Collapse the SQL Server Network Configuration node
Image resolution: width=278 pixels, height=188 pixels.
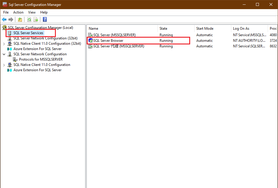[4, 54]
